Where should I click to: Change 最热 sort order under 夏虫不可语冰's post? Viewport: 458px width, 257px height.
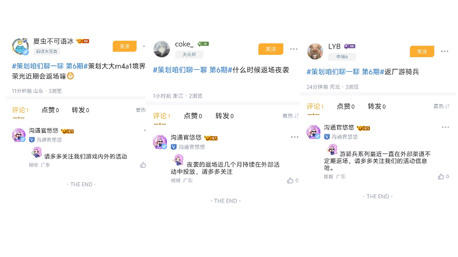[x=141, y=110]
